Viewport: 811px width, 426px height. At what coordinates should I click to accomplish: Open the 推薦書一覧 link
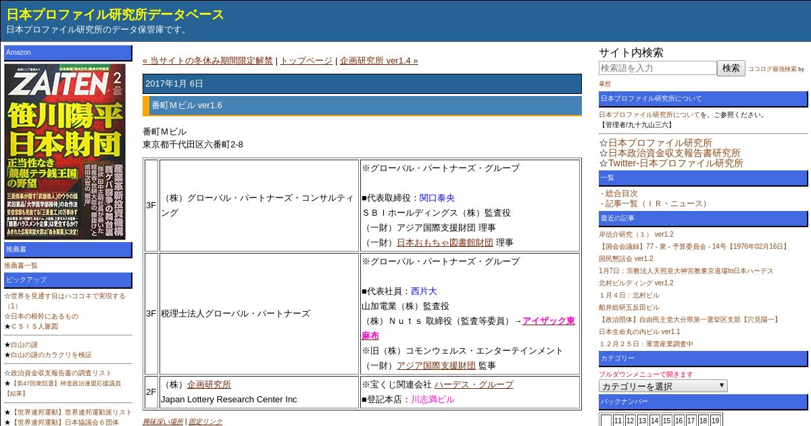coord(21,266)
